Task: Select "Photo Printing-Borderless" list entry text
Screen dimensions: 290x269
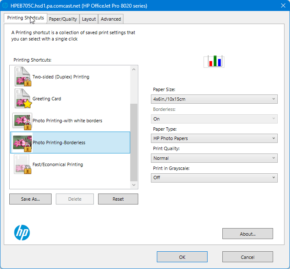Action: (59, 143)
